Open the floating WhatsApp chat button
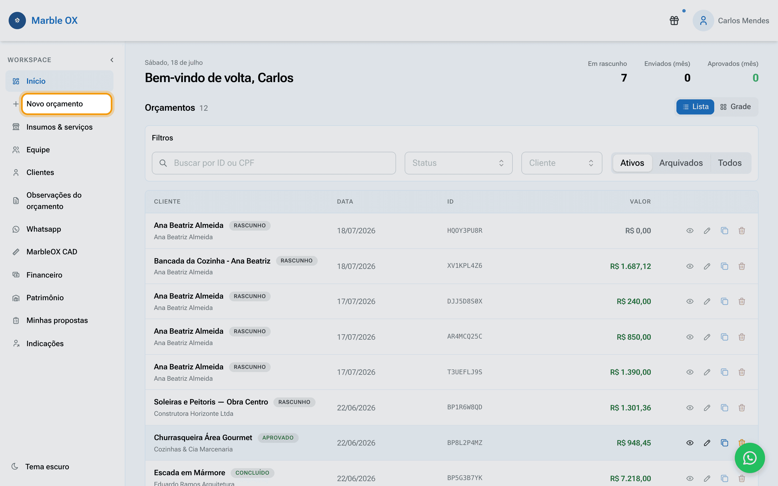Image resolution: width=778 pixels, height=486 pixels. (x=749, y=458)
